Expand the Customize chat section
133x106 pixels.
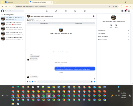(114, 30)
